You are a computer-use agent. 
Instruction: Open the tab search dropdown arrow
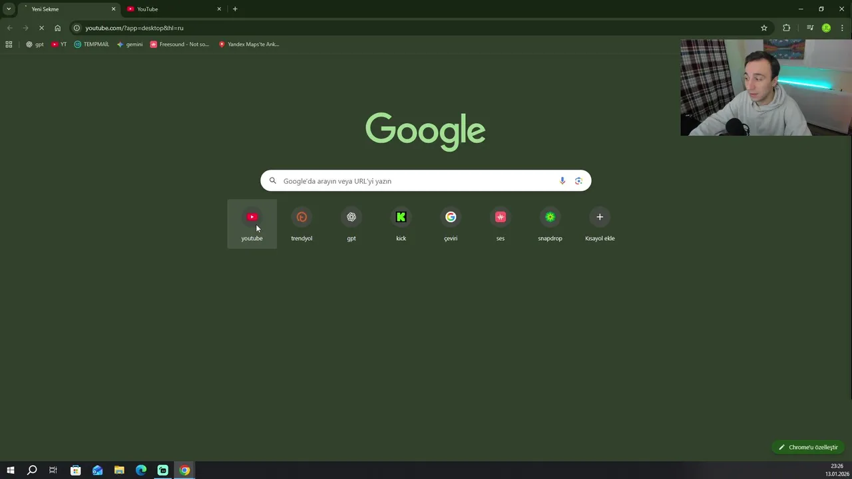tap(9, 9)
